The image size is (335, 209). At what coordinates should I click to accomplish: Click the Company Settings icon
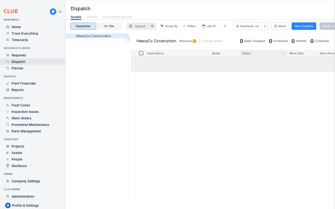pos(8,181)
